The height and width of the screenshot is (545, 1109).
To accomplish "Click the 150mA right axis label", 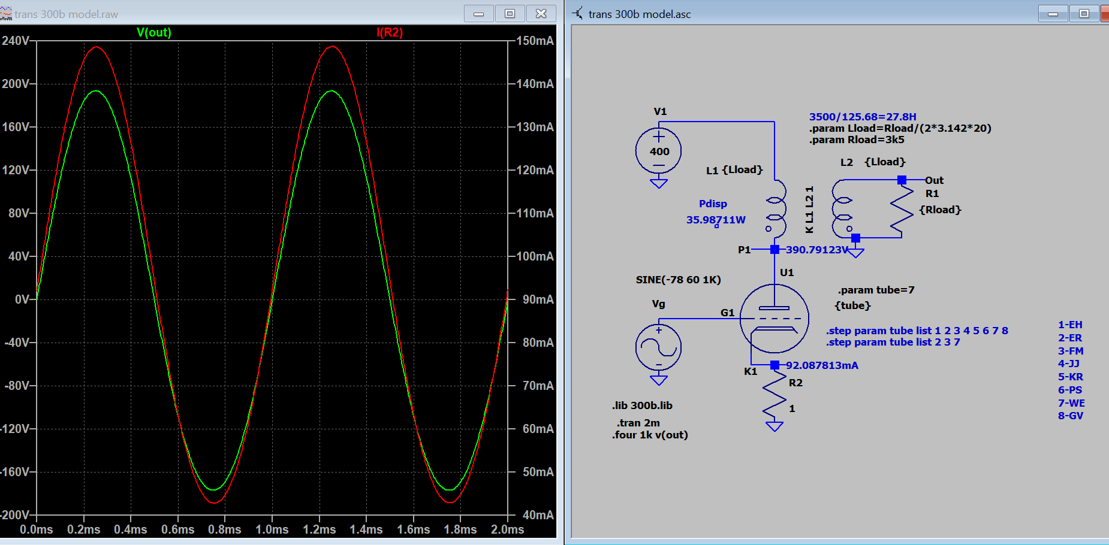I will (535, 41).
